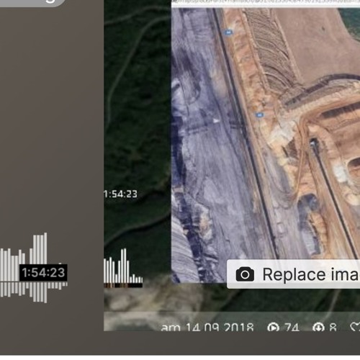Click the download icon next to 8
360x360 pixels.
tap(319, 327)
